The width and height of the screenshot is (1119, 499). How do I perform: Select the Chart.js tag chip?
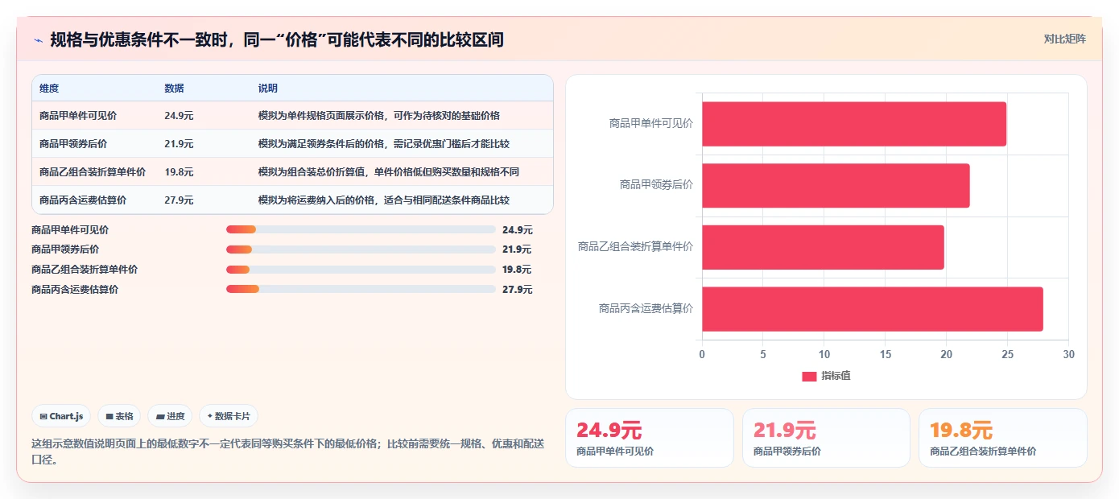click(61, 416)
